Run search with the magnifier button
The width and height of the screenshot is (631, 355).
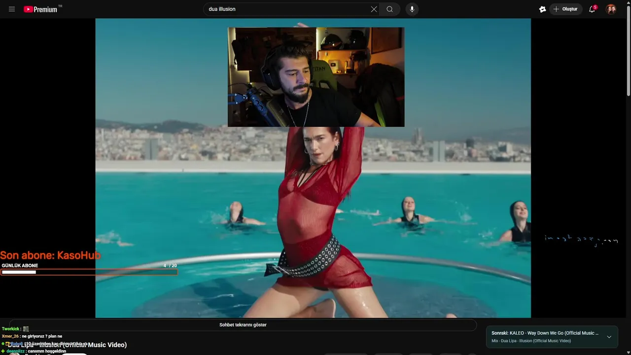tap(389, 9)
